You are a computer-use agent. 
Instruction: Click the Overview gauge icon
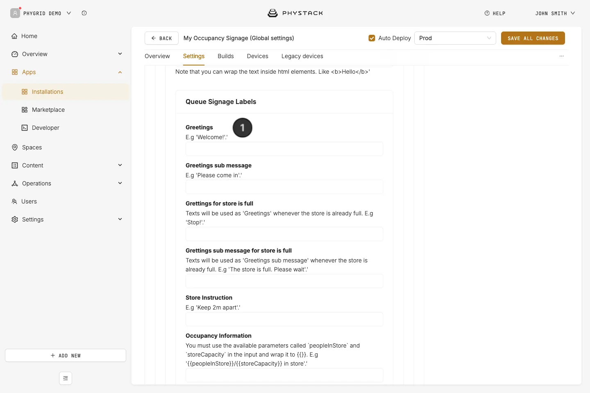tap(15, 54)
